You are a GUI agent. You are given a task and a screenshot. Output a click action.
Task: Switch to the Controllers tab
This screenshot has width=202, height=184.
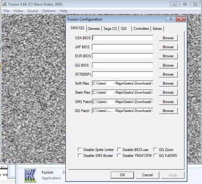(x=141, y=29)
